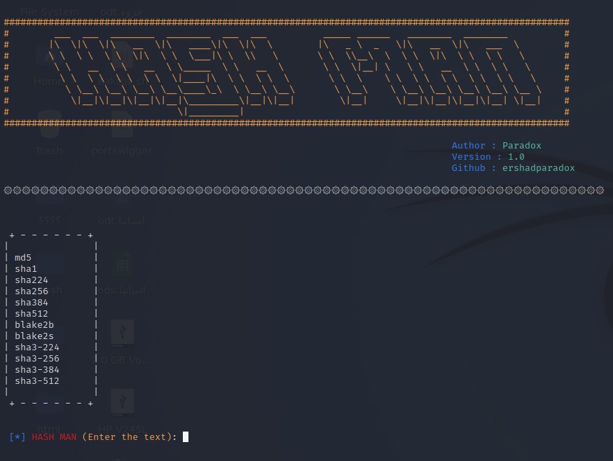Click the Author Paradox line
This screenshot has width=613, height=461.
coord(496,146)
